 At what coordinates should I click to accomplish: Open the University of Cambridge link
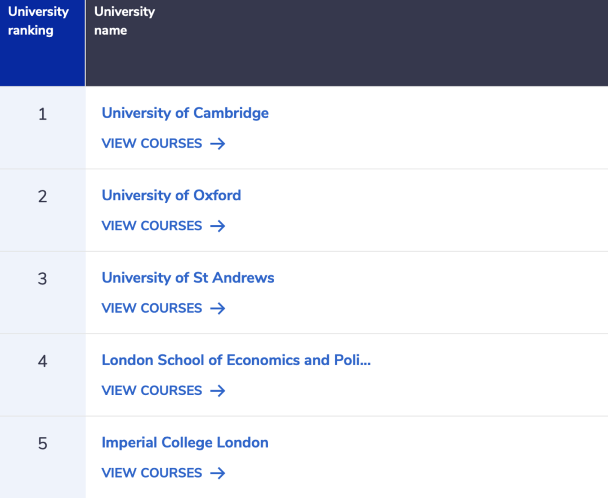[x=185, y=113]
